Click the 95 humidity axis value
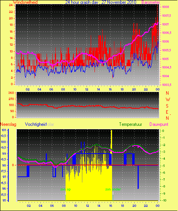178x211 pixels. pyautogui.click(x=4, y=200)
